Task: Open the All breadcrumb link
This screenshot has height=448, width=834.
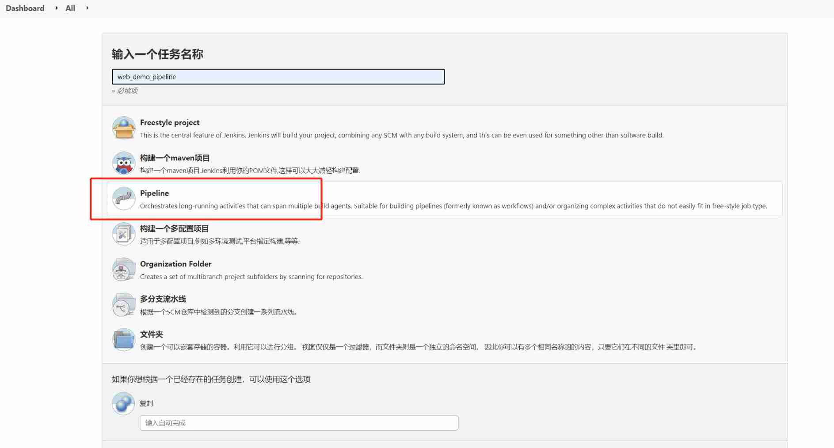Action: click(x=70, y=8)
